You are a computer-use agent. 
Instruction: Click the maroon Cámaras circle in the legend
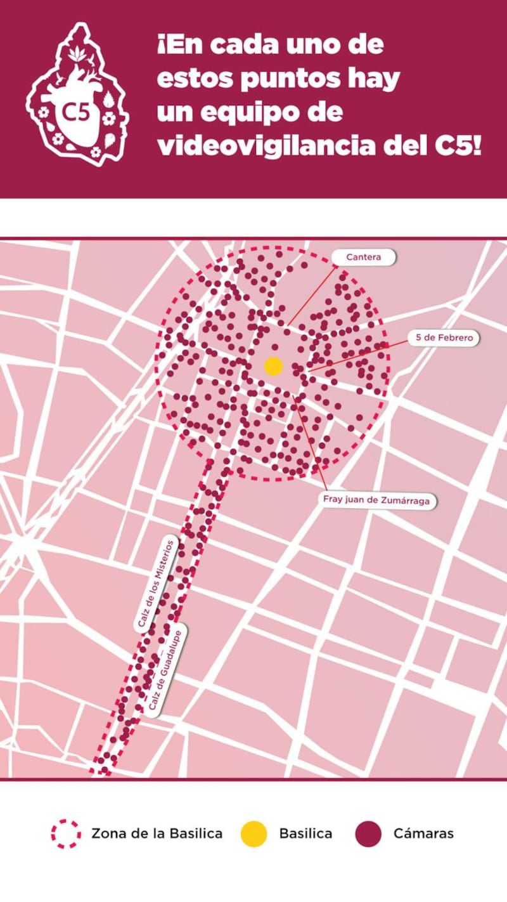pyautogui.click(x=368, y=833)
